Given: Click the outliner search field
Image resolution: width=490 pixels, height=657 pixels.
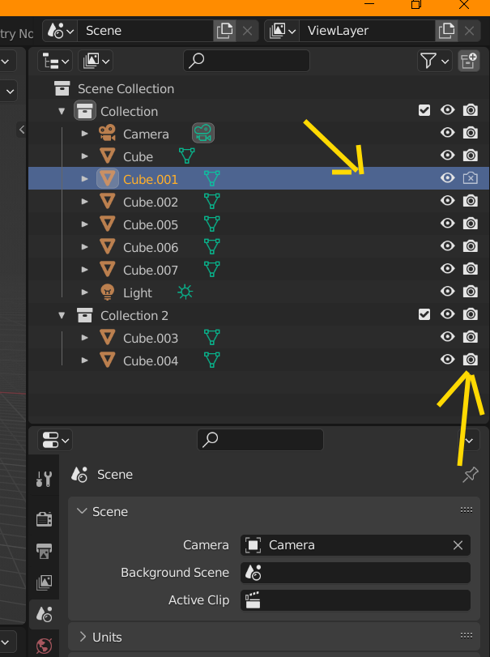Looking at the screenshot, I should (247, 61).
